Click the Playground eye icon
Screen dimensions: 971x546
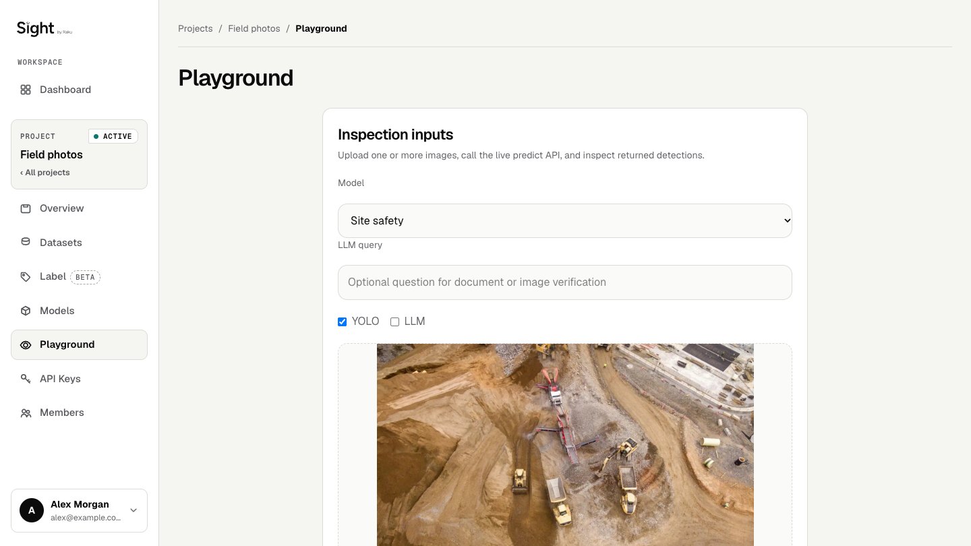26,344
